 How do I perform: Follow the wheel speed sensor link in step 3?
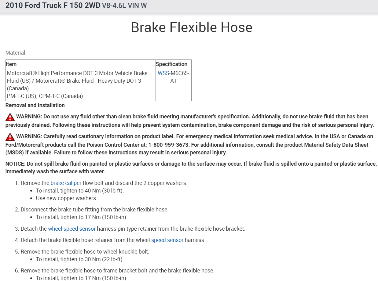[x=72, y=229]
